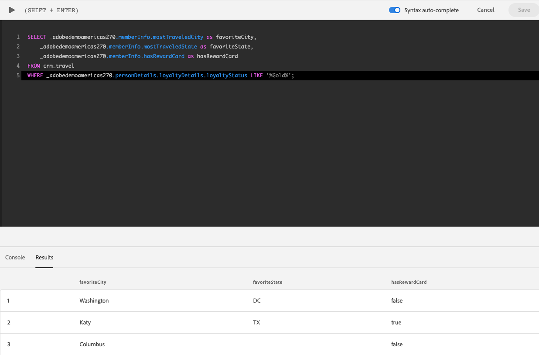Select the Katy cell in results
The width and height of the screenshot is (539, 355).
[x=85, y=322]
